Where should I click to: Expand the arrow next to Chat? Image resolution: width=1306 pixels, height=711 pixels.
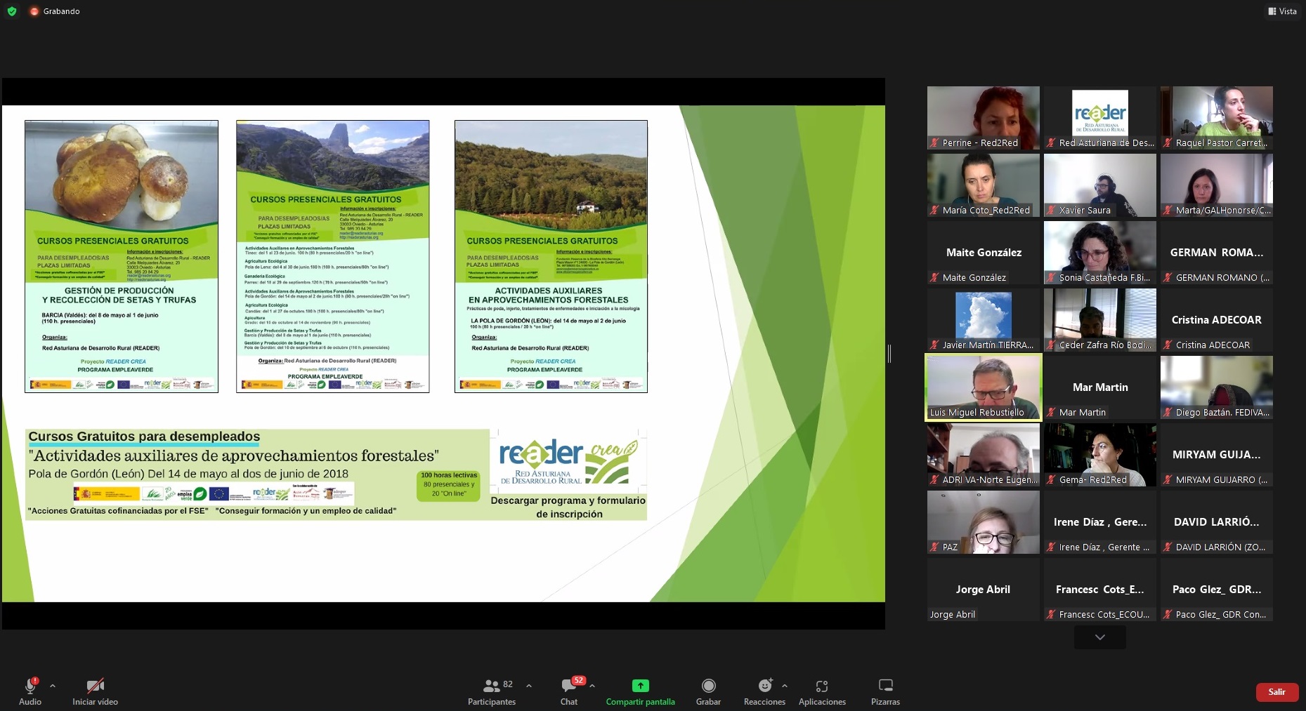point(592,686)
